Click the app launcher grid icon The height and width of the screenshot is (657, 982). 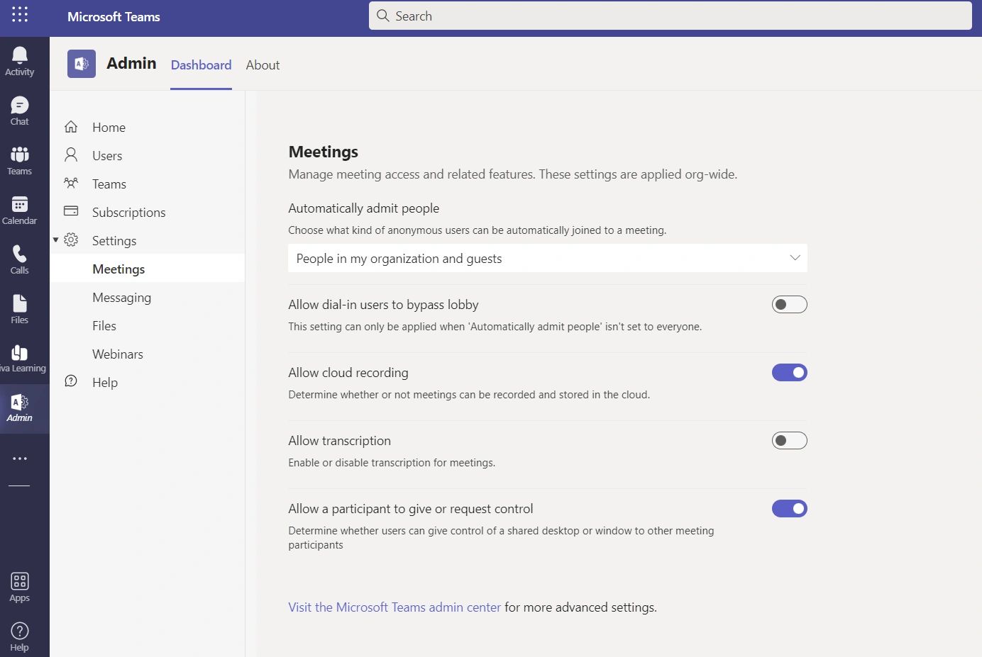[20, 15]
